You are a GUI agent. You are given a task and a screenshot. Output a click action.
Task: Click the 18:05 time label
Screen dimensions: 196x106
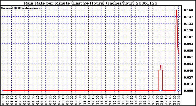click(136, 100)
